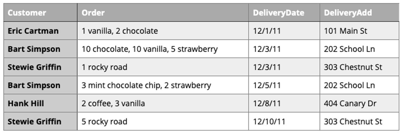Click the 12/8/11 delivery date cell
403x134 pixels.
point(267,104)
